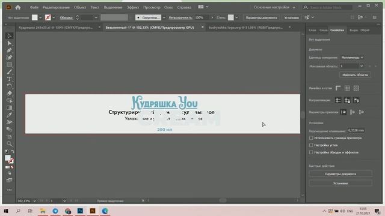Toggle show grid icon in Properties
The width and height of the screenshot is (385, 216).
[347, 88]
